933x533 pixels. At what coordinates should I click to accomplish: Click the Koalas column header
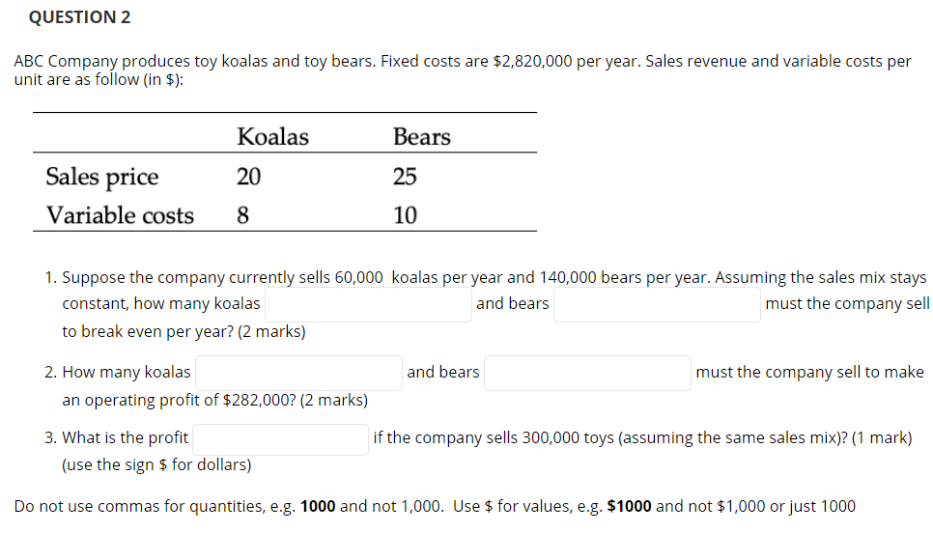click(x=272, y=137)
